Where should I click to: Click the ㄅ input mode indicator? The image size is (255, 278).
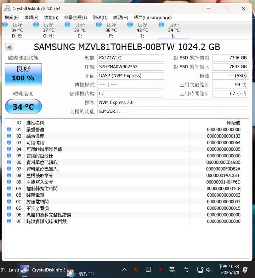186,270
